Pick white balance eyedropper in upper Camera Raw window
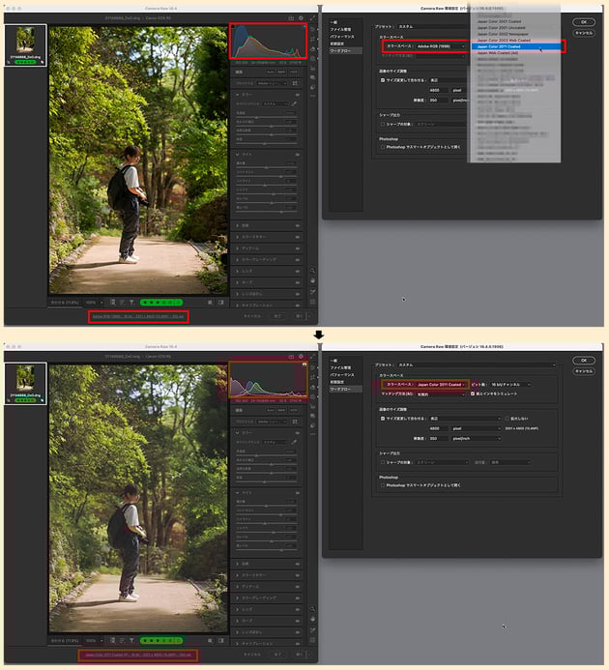 [295, 102]
